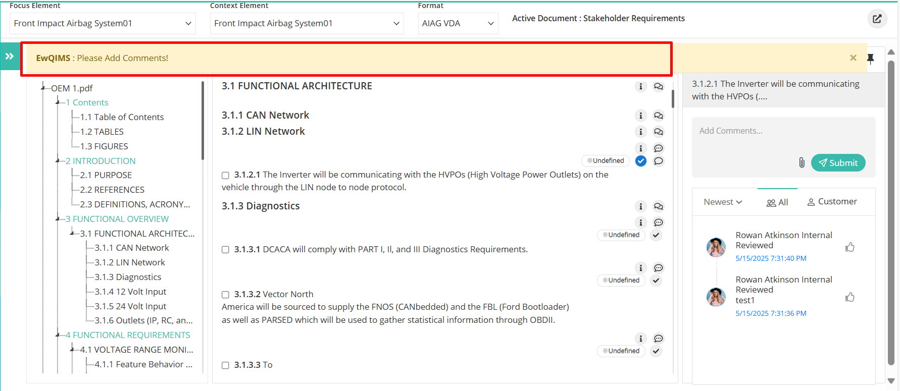The width and height of the screenshot is (900, 391).
Task: Open comments for 3.1 FUNCTIONAL ARCHITECTURE heading
Action: pos(659,86)
